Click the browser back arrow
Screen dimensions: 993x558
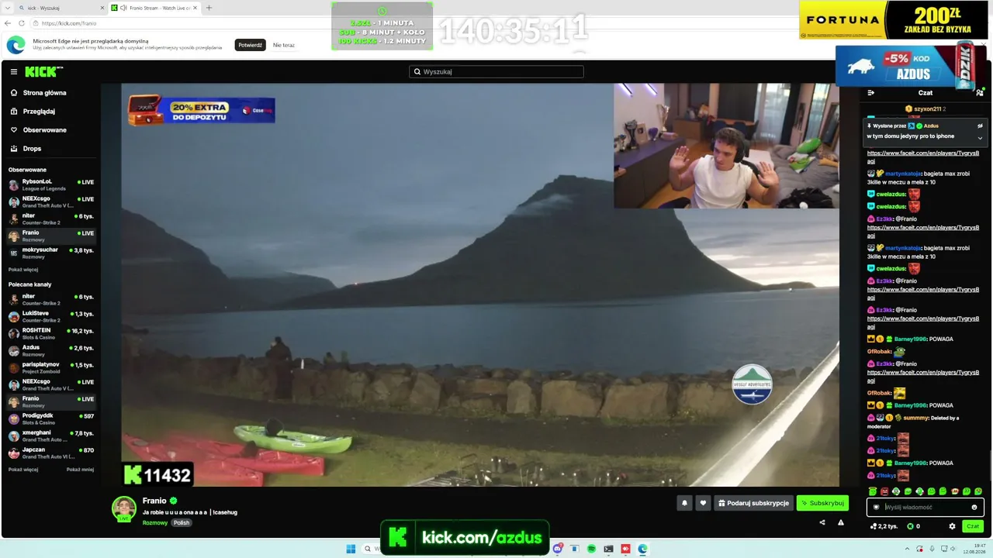click(9, 23)
